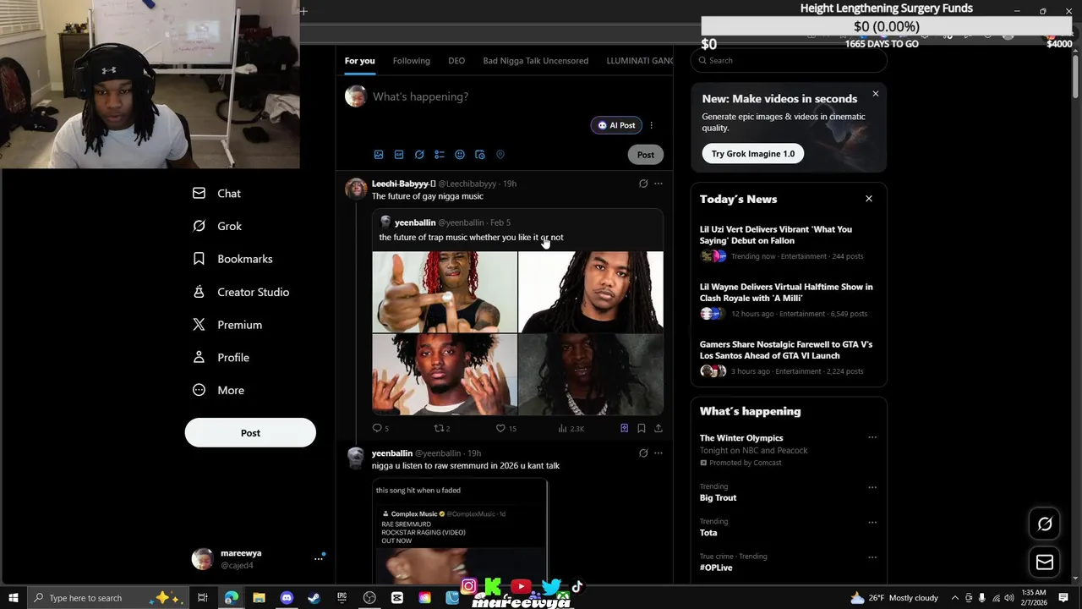Open the yeenballin quoted post username

coord(415,222)
